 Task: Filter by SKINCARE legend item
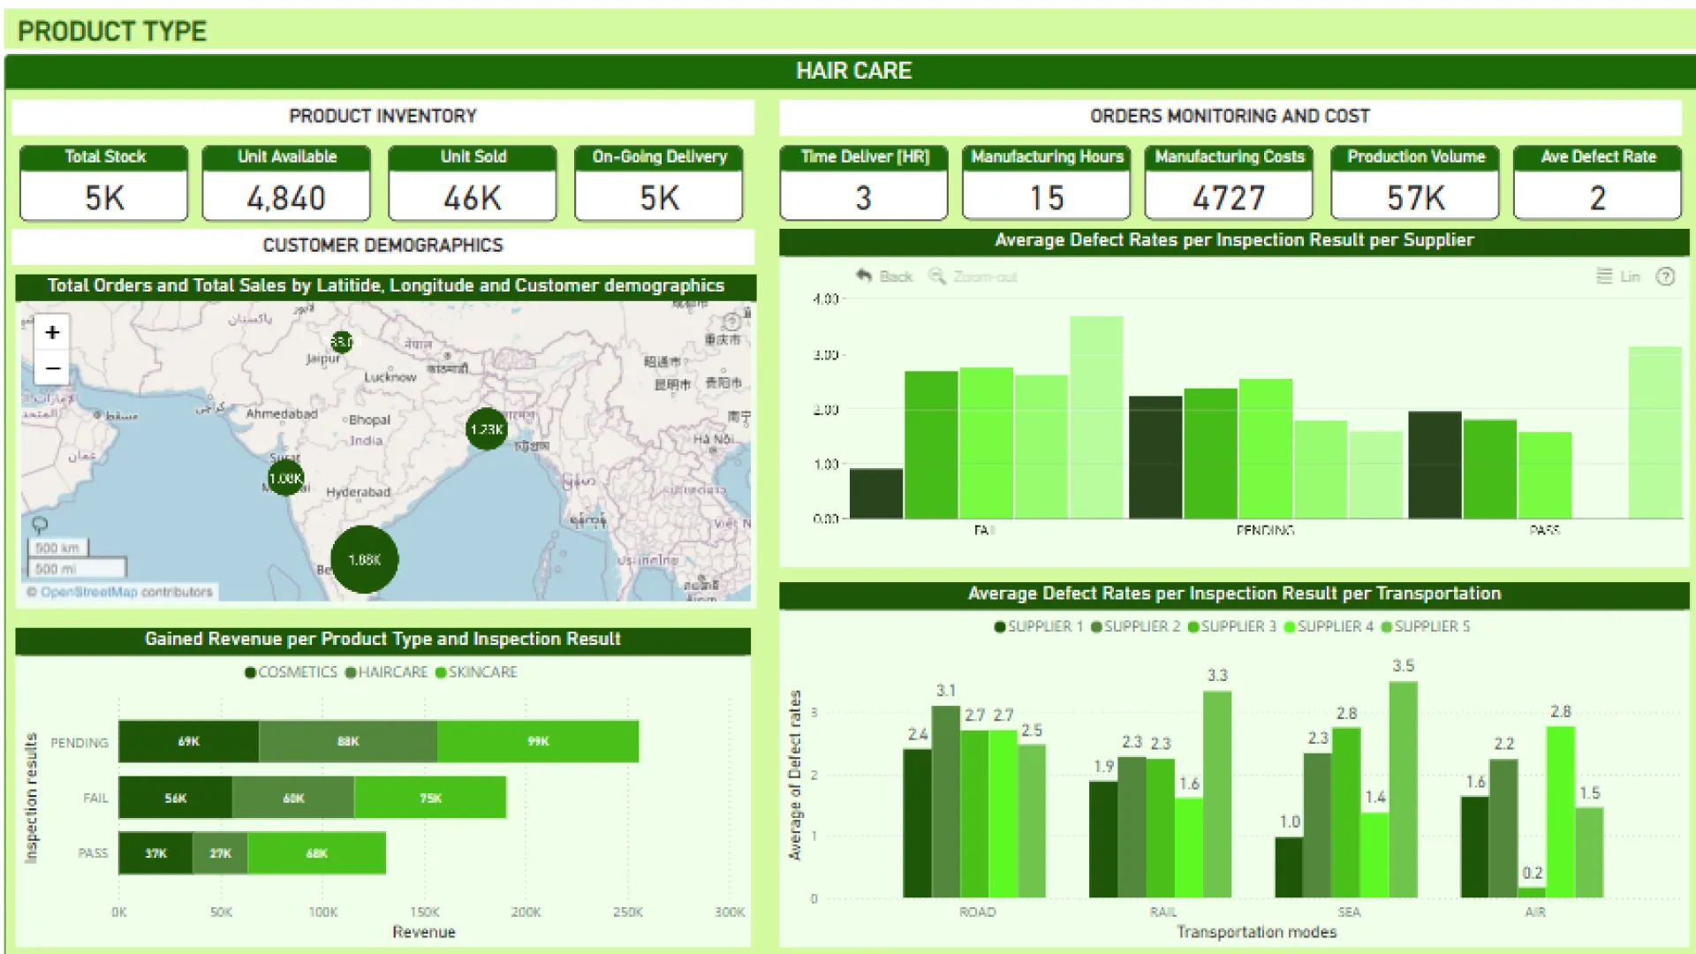[x=477, y=672]
